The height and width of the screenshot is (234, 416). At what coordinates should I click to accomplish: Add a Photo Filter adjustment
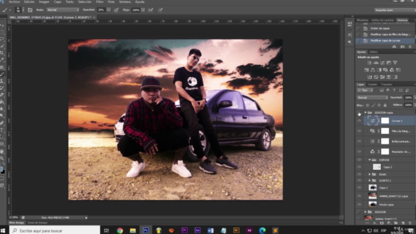385,70
